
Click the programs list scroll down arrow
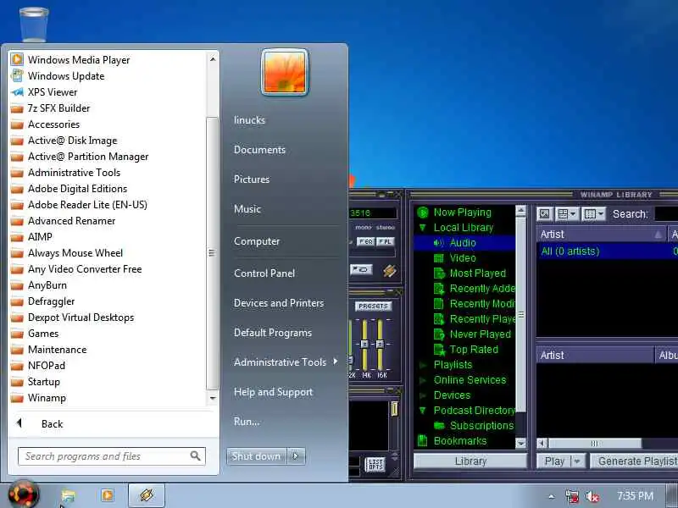[213, 398]
